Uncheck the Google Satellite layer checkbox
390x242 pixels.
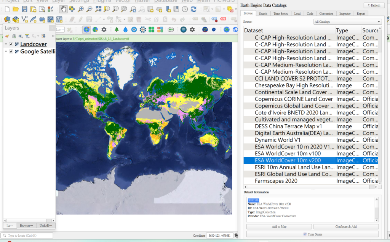point(11,51)
